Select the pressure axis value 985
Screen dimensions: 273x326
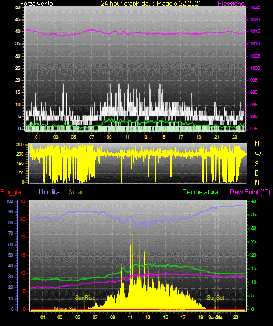(x=254, y=105)
